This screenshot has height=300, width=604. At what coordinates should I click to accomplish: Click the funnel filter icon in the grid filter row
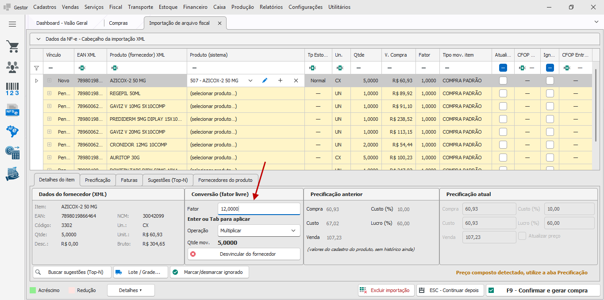click(37, 68)
